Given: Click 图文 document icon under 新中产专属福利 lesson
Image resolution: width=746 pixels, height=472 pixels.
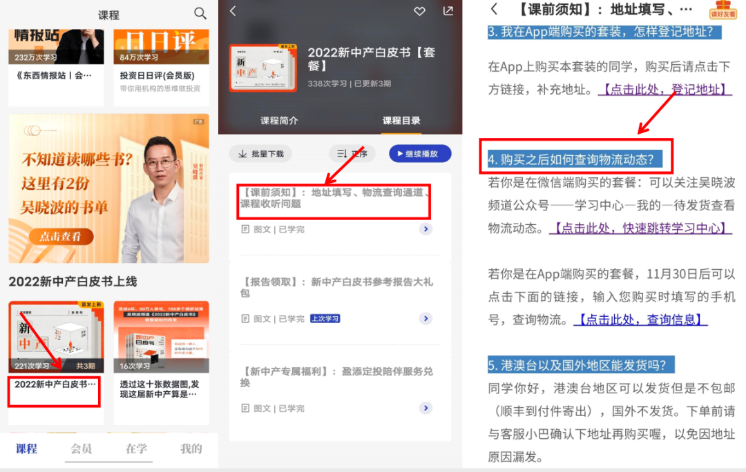Looking at the screenshot, I should pyautogui.click(x=245, y=408).
